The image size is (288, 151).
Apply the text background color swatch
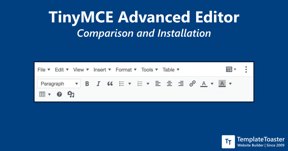[222, 84]
